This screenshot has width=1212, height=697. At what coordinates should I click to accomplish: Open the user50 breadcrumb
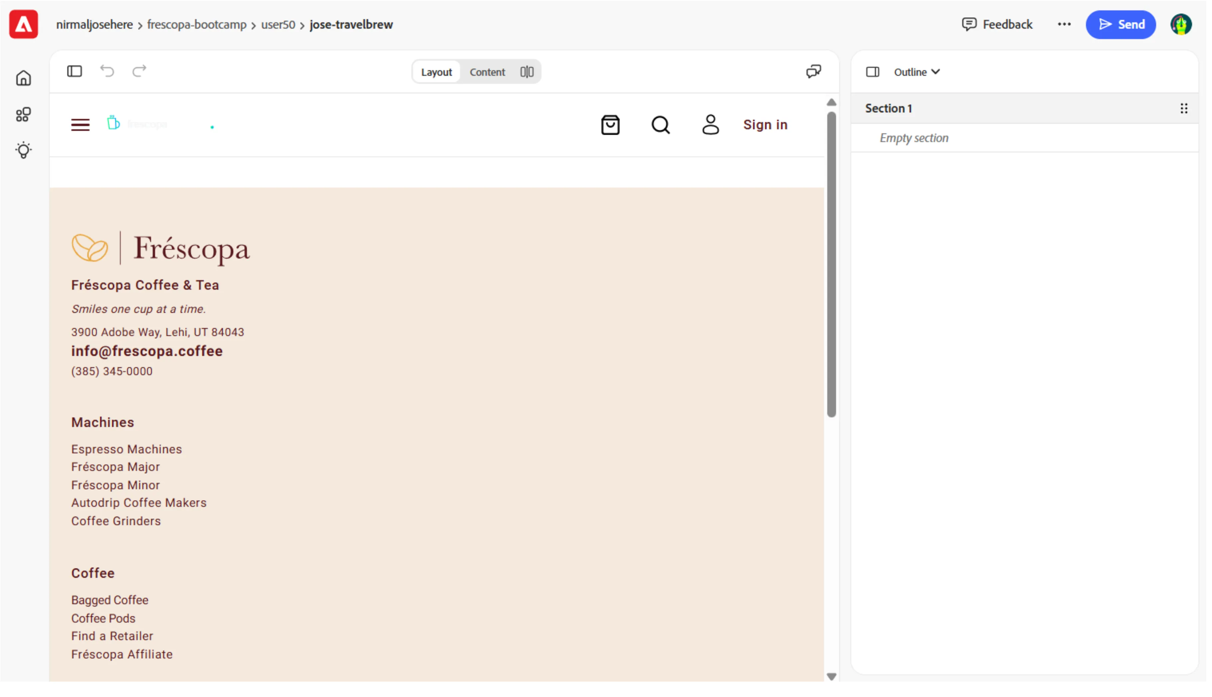click(x=278, y=24)
